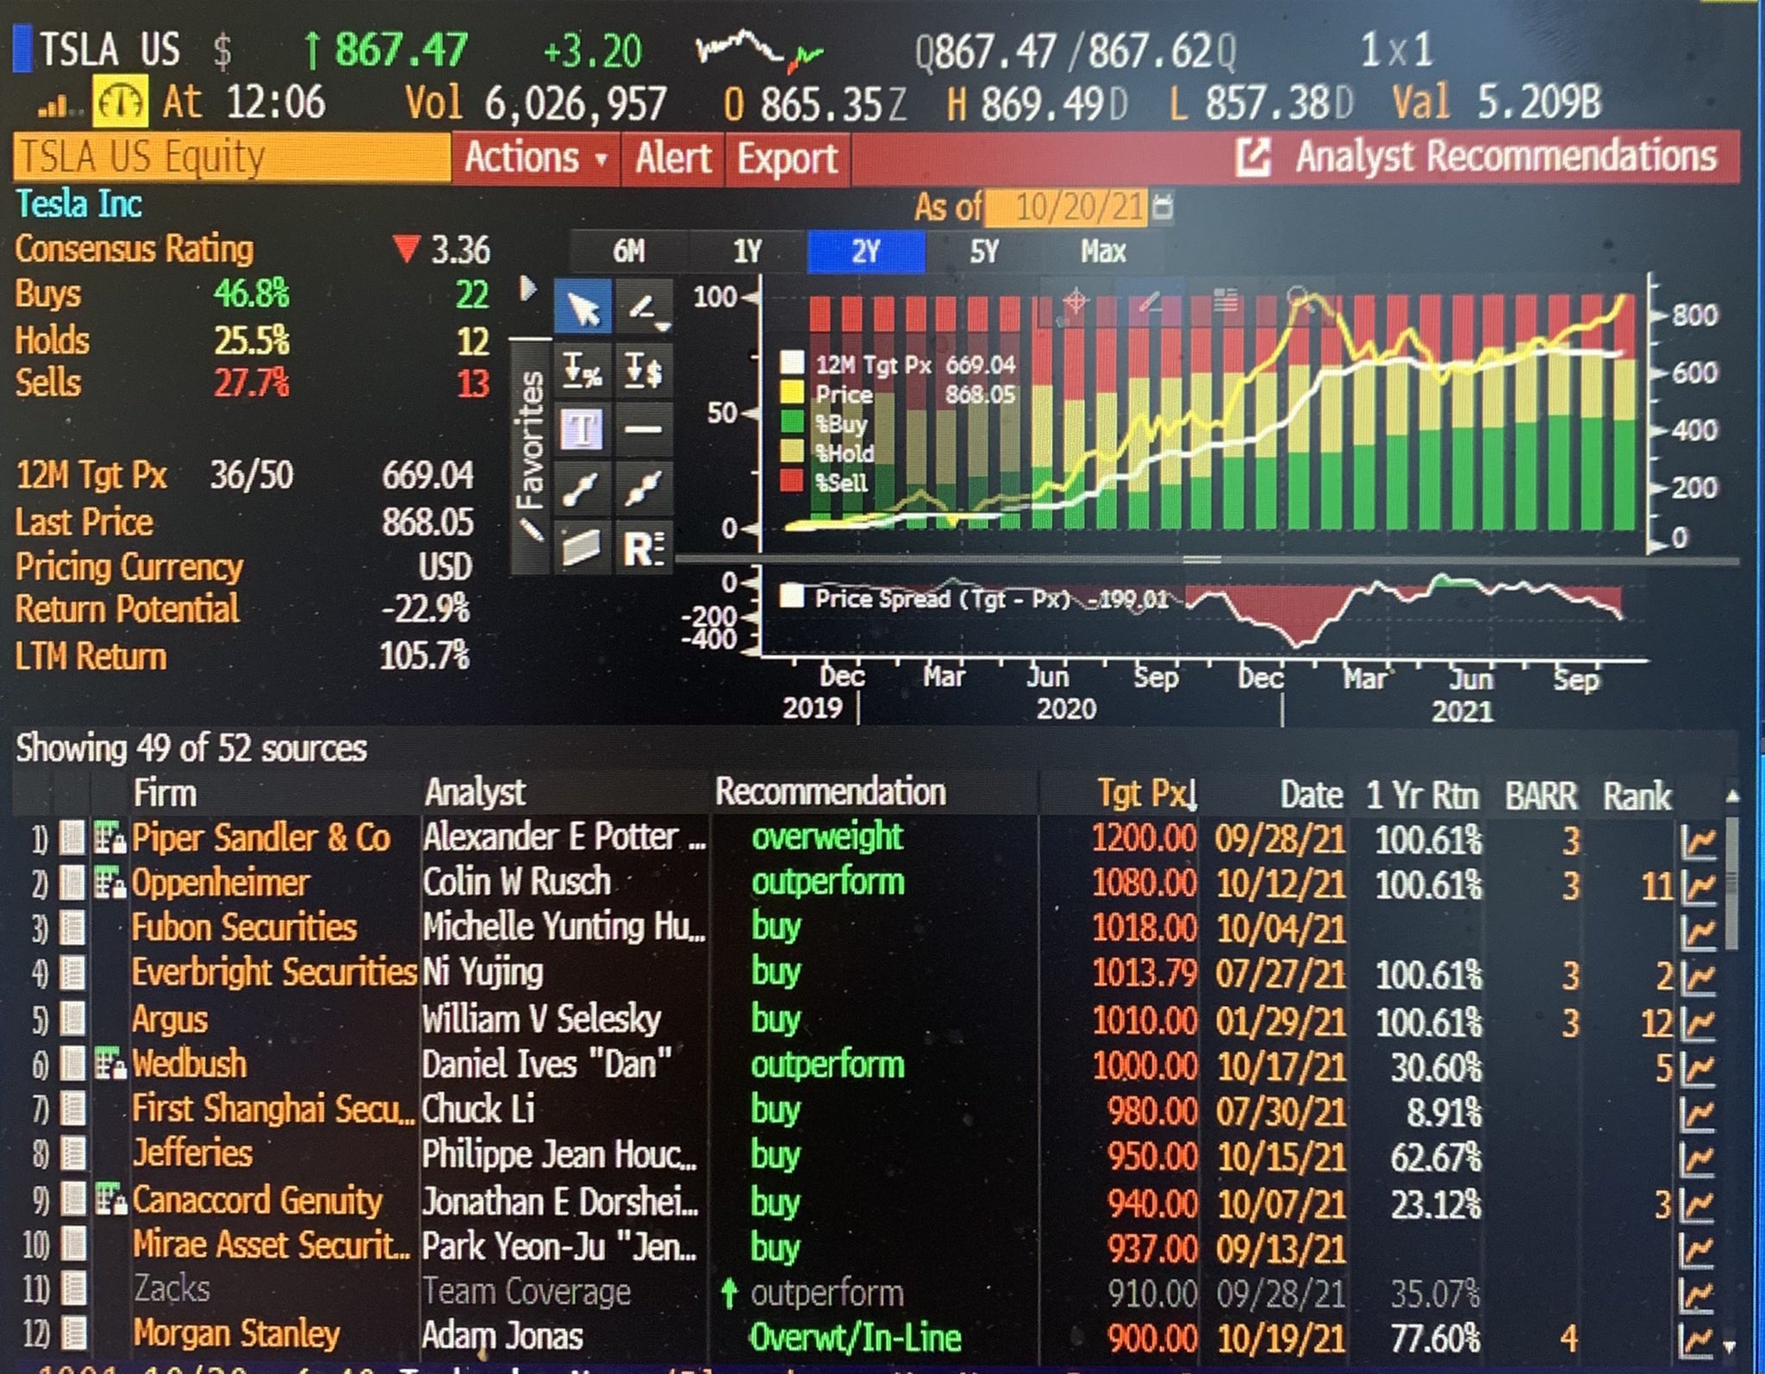
Task: Click the Export button
Action: (x=787, y=159)
